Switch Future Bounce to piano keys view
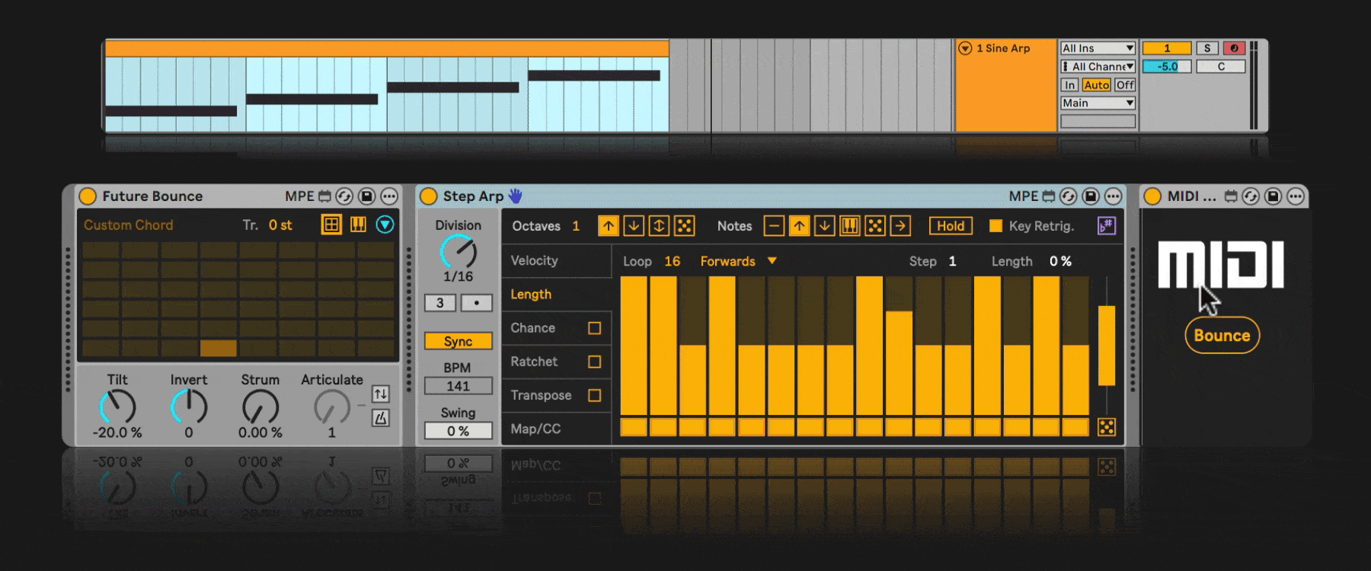 pyautogui.click(x=358, y=225)
